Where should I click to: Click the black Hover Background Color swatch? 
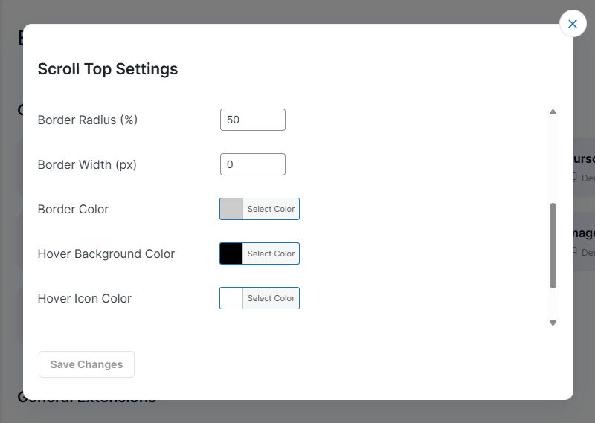click(x=231, y=254)
